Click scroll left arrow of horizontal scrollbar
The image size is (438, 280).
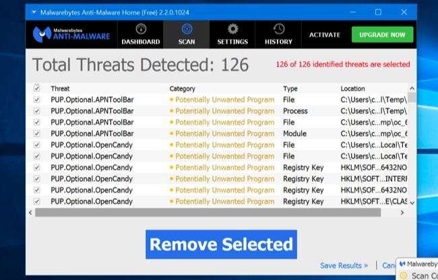(x=30, y=213)
